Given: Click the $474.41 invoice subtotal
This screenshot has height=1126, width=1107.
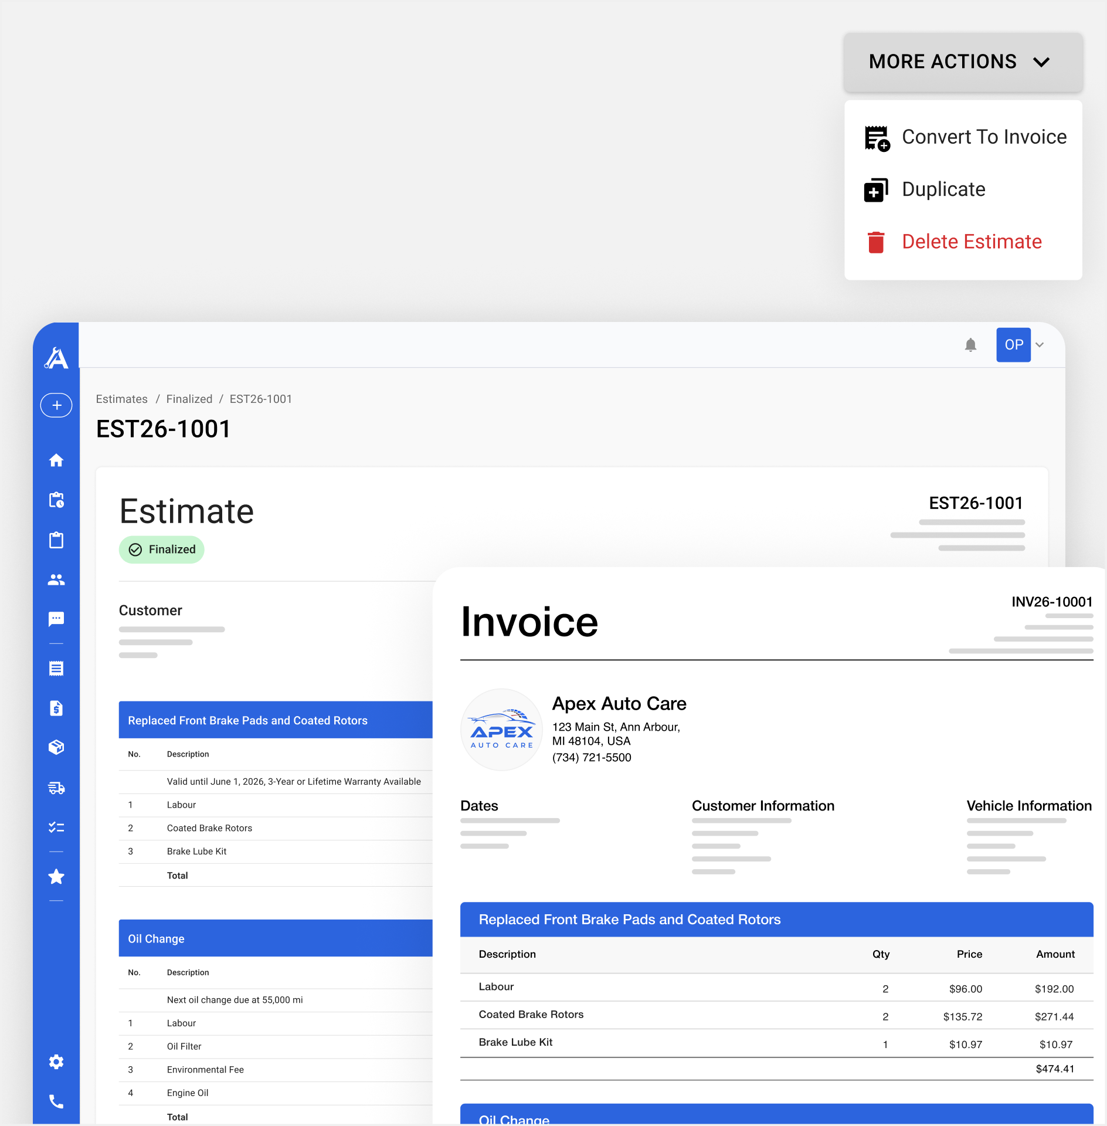Looking at the screenshot, I should 1055,1069.
